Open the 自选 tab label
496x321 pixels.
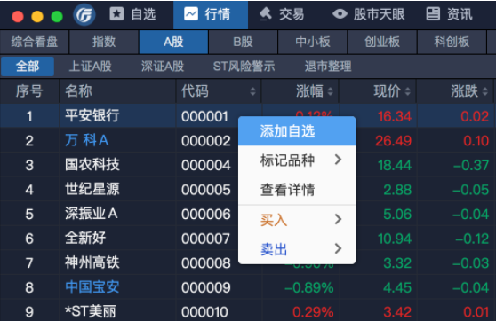144,14
